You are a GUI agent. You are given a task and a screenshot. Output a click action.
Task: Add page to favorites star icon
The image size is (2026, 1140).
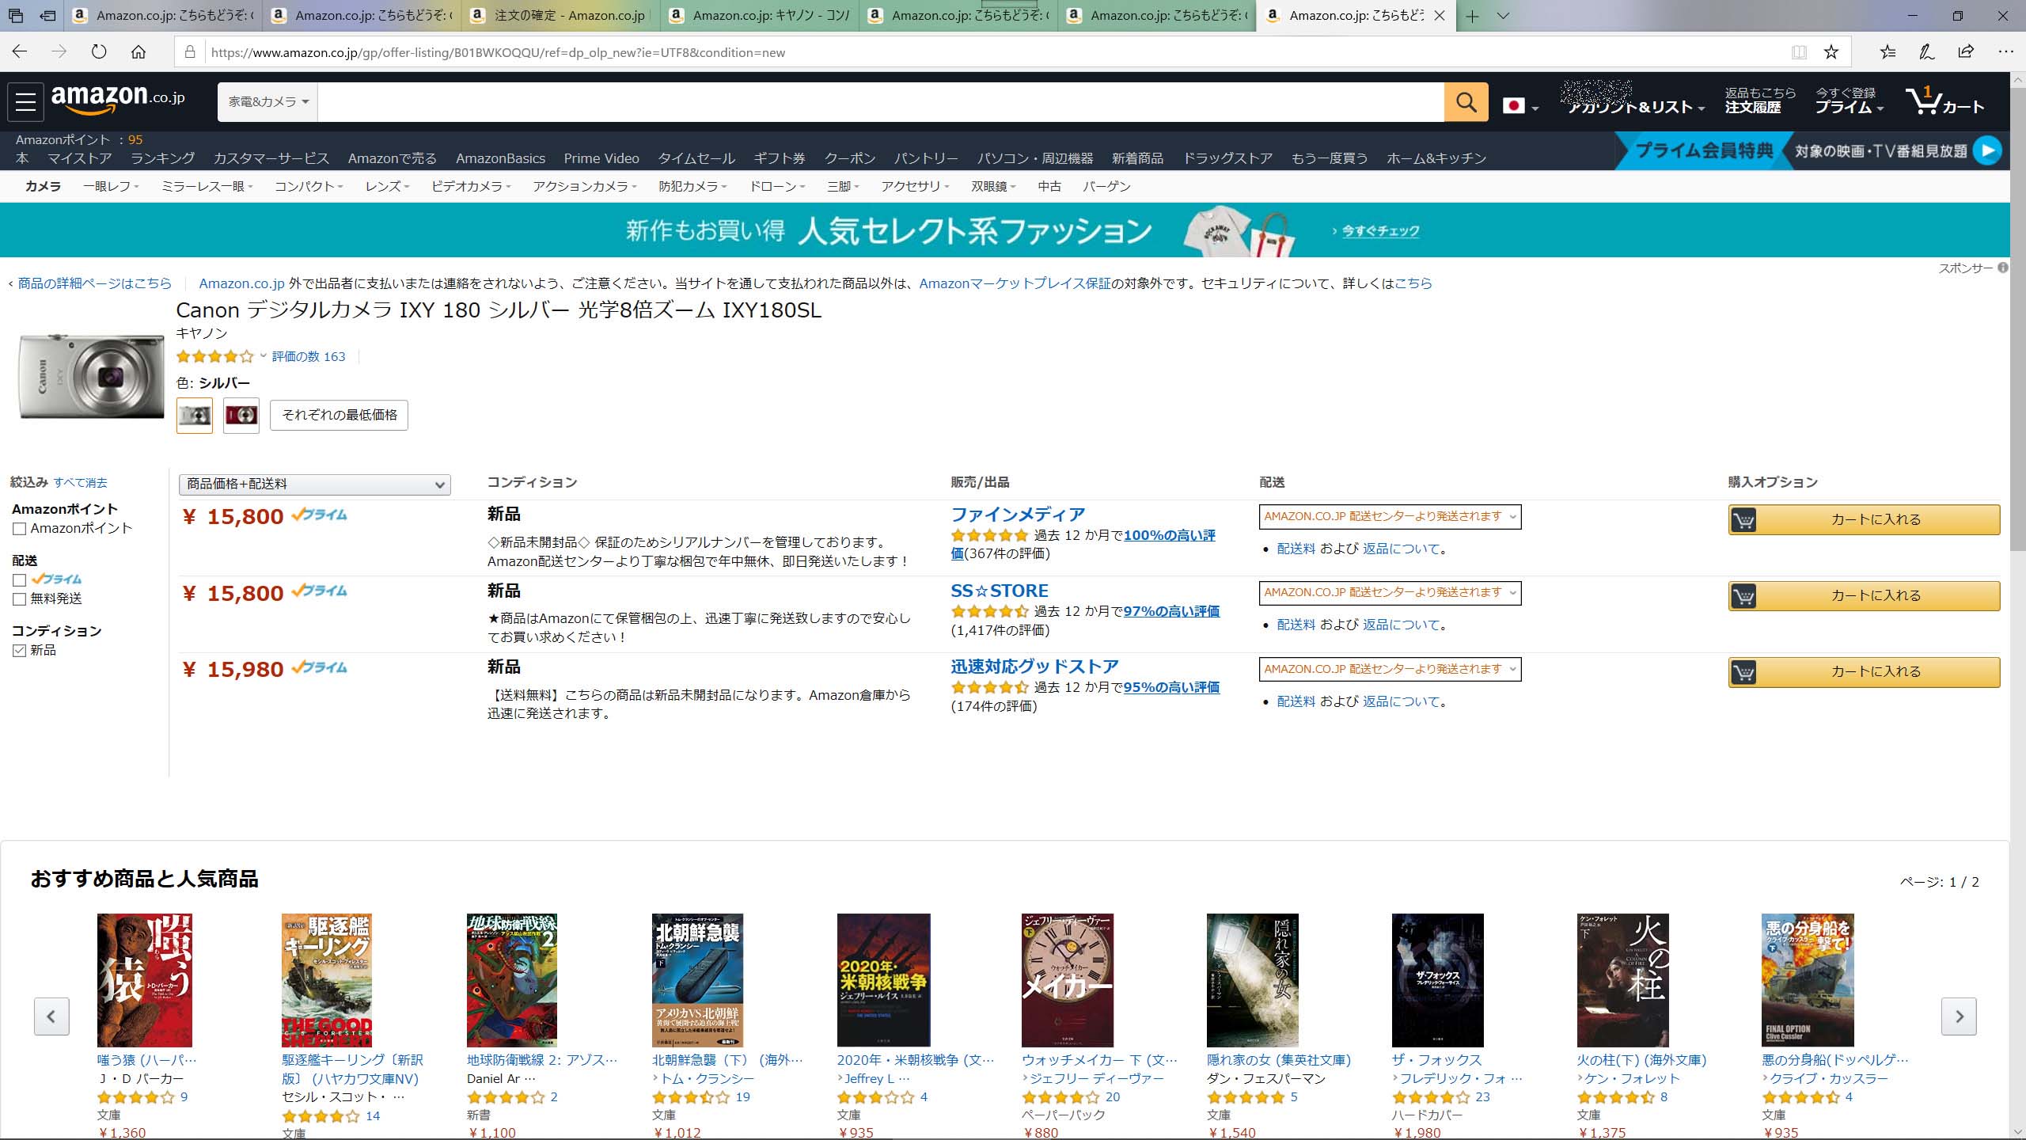(x=1831, y=52)
